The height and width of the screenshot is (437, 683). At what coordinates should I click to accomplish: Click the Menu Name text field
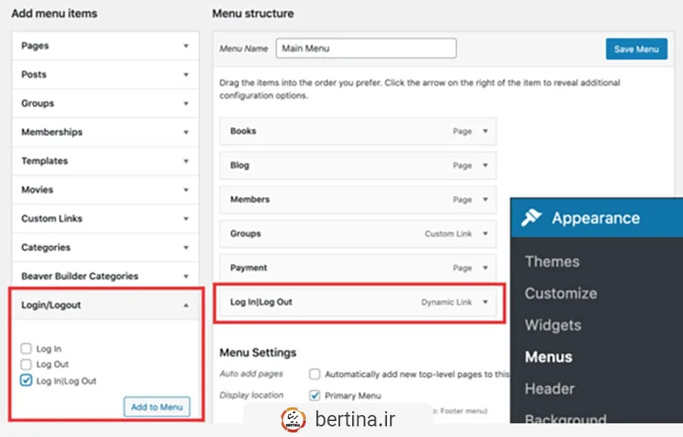[366, 49]
